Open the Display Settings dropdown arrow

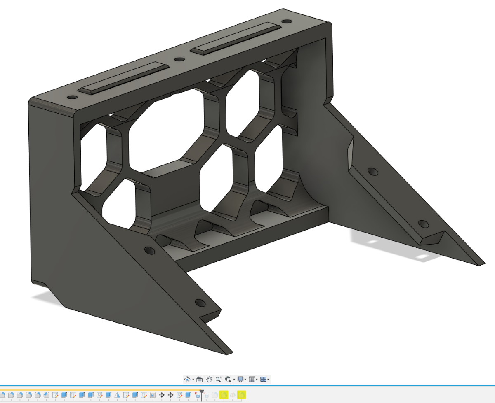click(x=245, y=380)
